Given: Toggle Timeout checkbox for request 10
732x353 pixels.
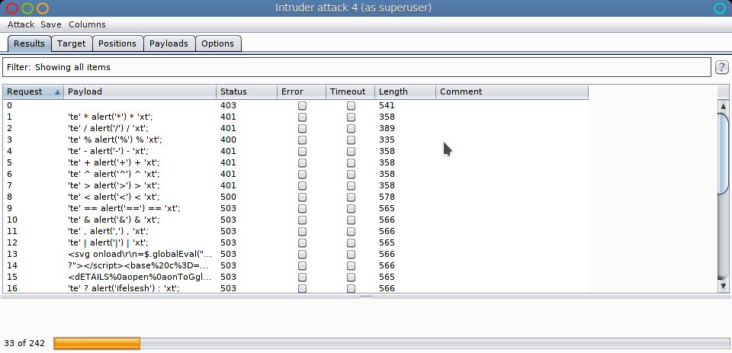Looking at the screenshot, I should [x=351, y=220].
